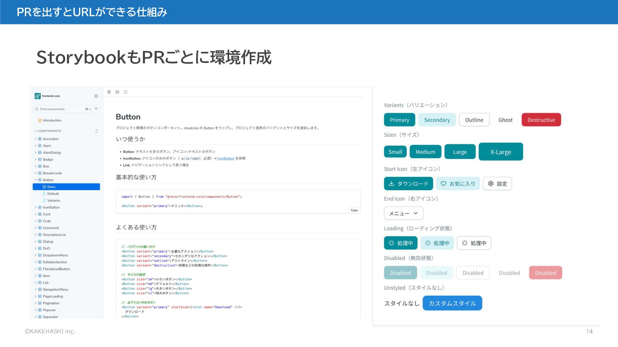Click the Dialog component grid icon

coord(40,242)
